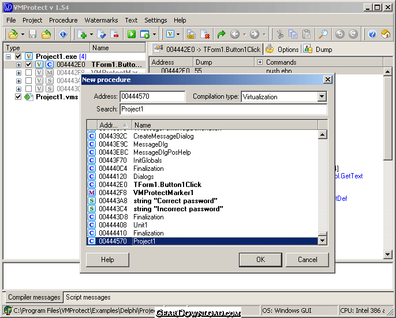Click the export folder with up arrow icon
This screenshot has height=318, width=396.
46,34
